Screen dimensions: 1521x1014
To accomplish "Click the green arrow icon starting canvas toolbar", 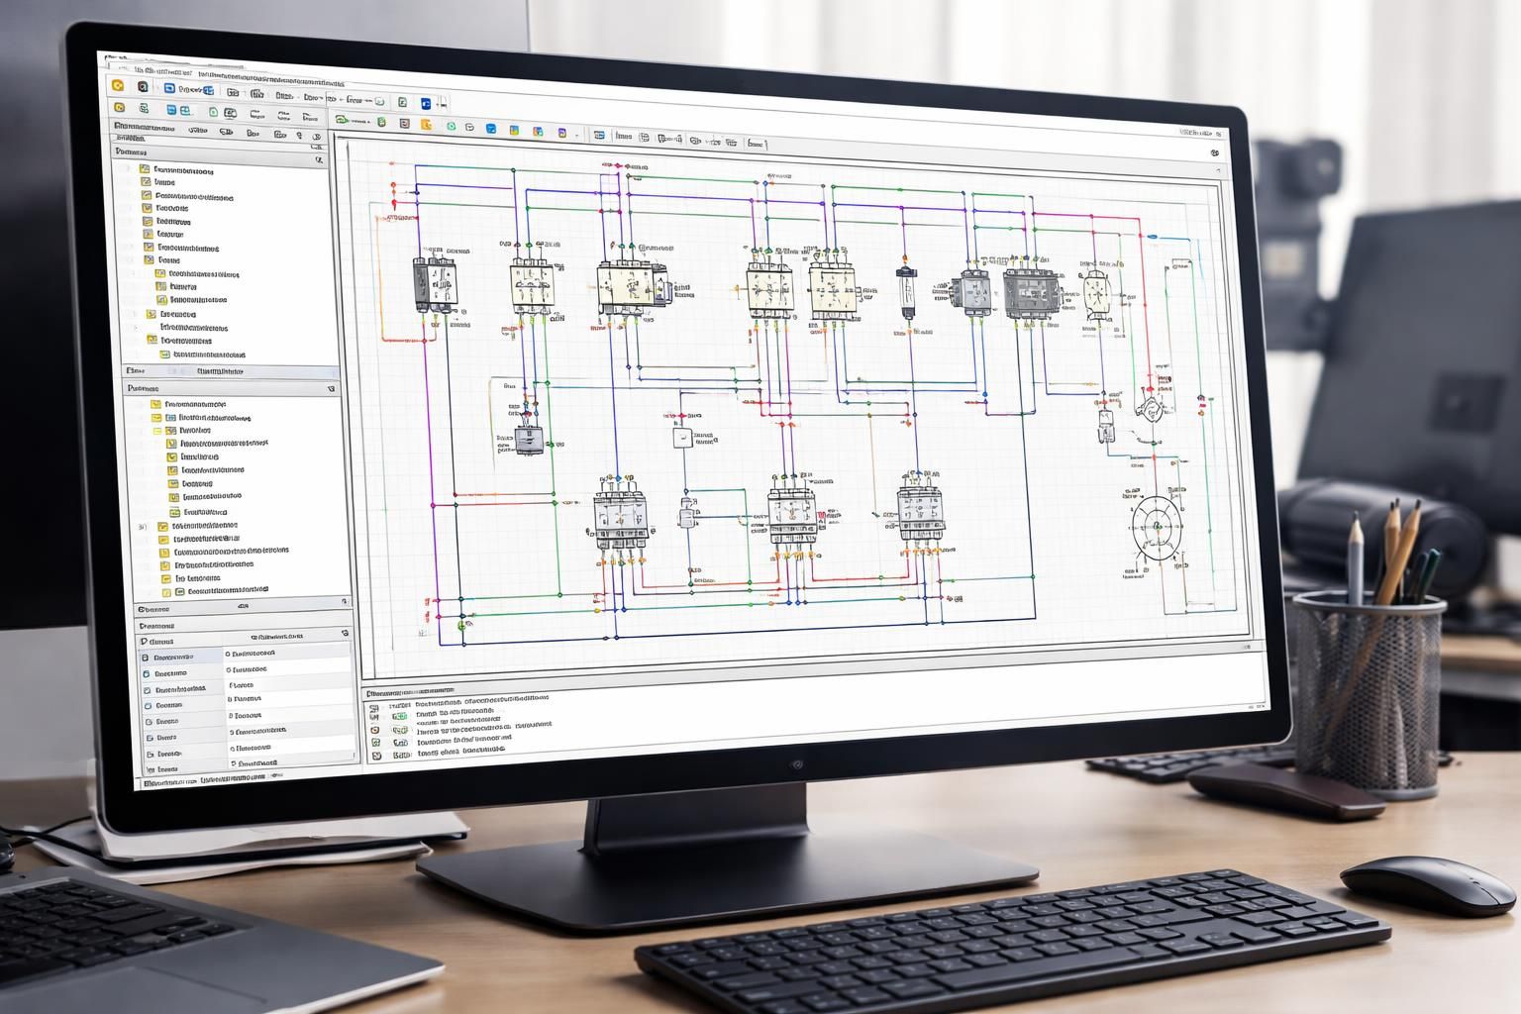I will click(342, 120).
